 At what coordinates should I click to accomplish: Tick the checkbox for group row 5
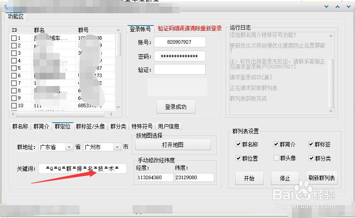(14, 68)
